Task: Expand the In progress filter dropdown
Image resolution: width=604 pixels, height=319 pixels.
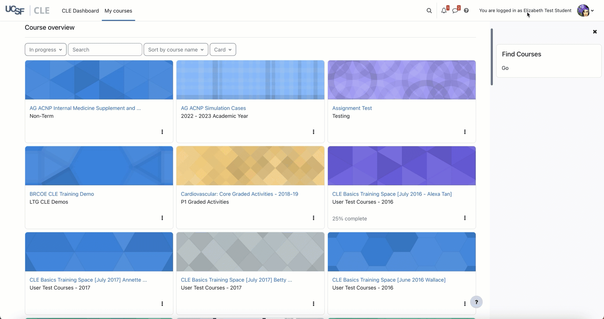Action: tap(45, 50)
